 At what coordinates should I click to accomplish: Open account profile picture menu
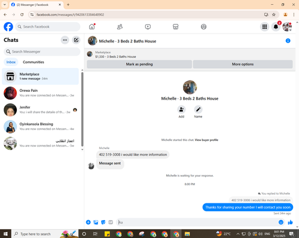point(287,27)
